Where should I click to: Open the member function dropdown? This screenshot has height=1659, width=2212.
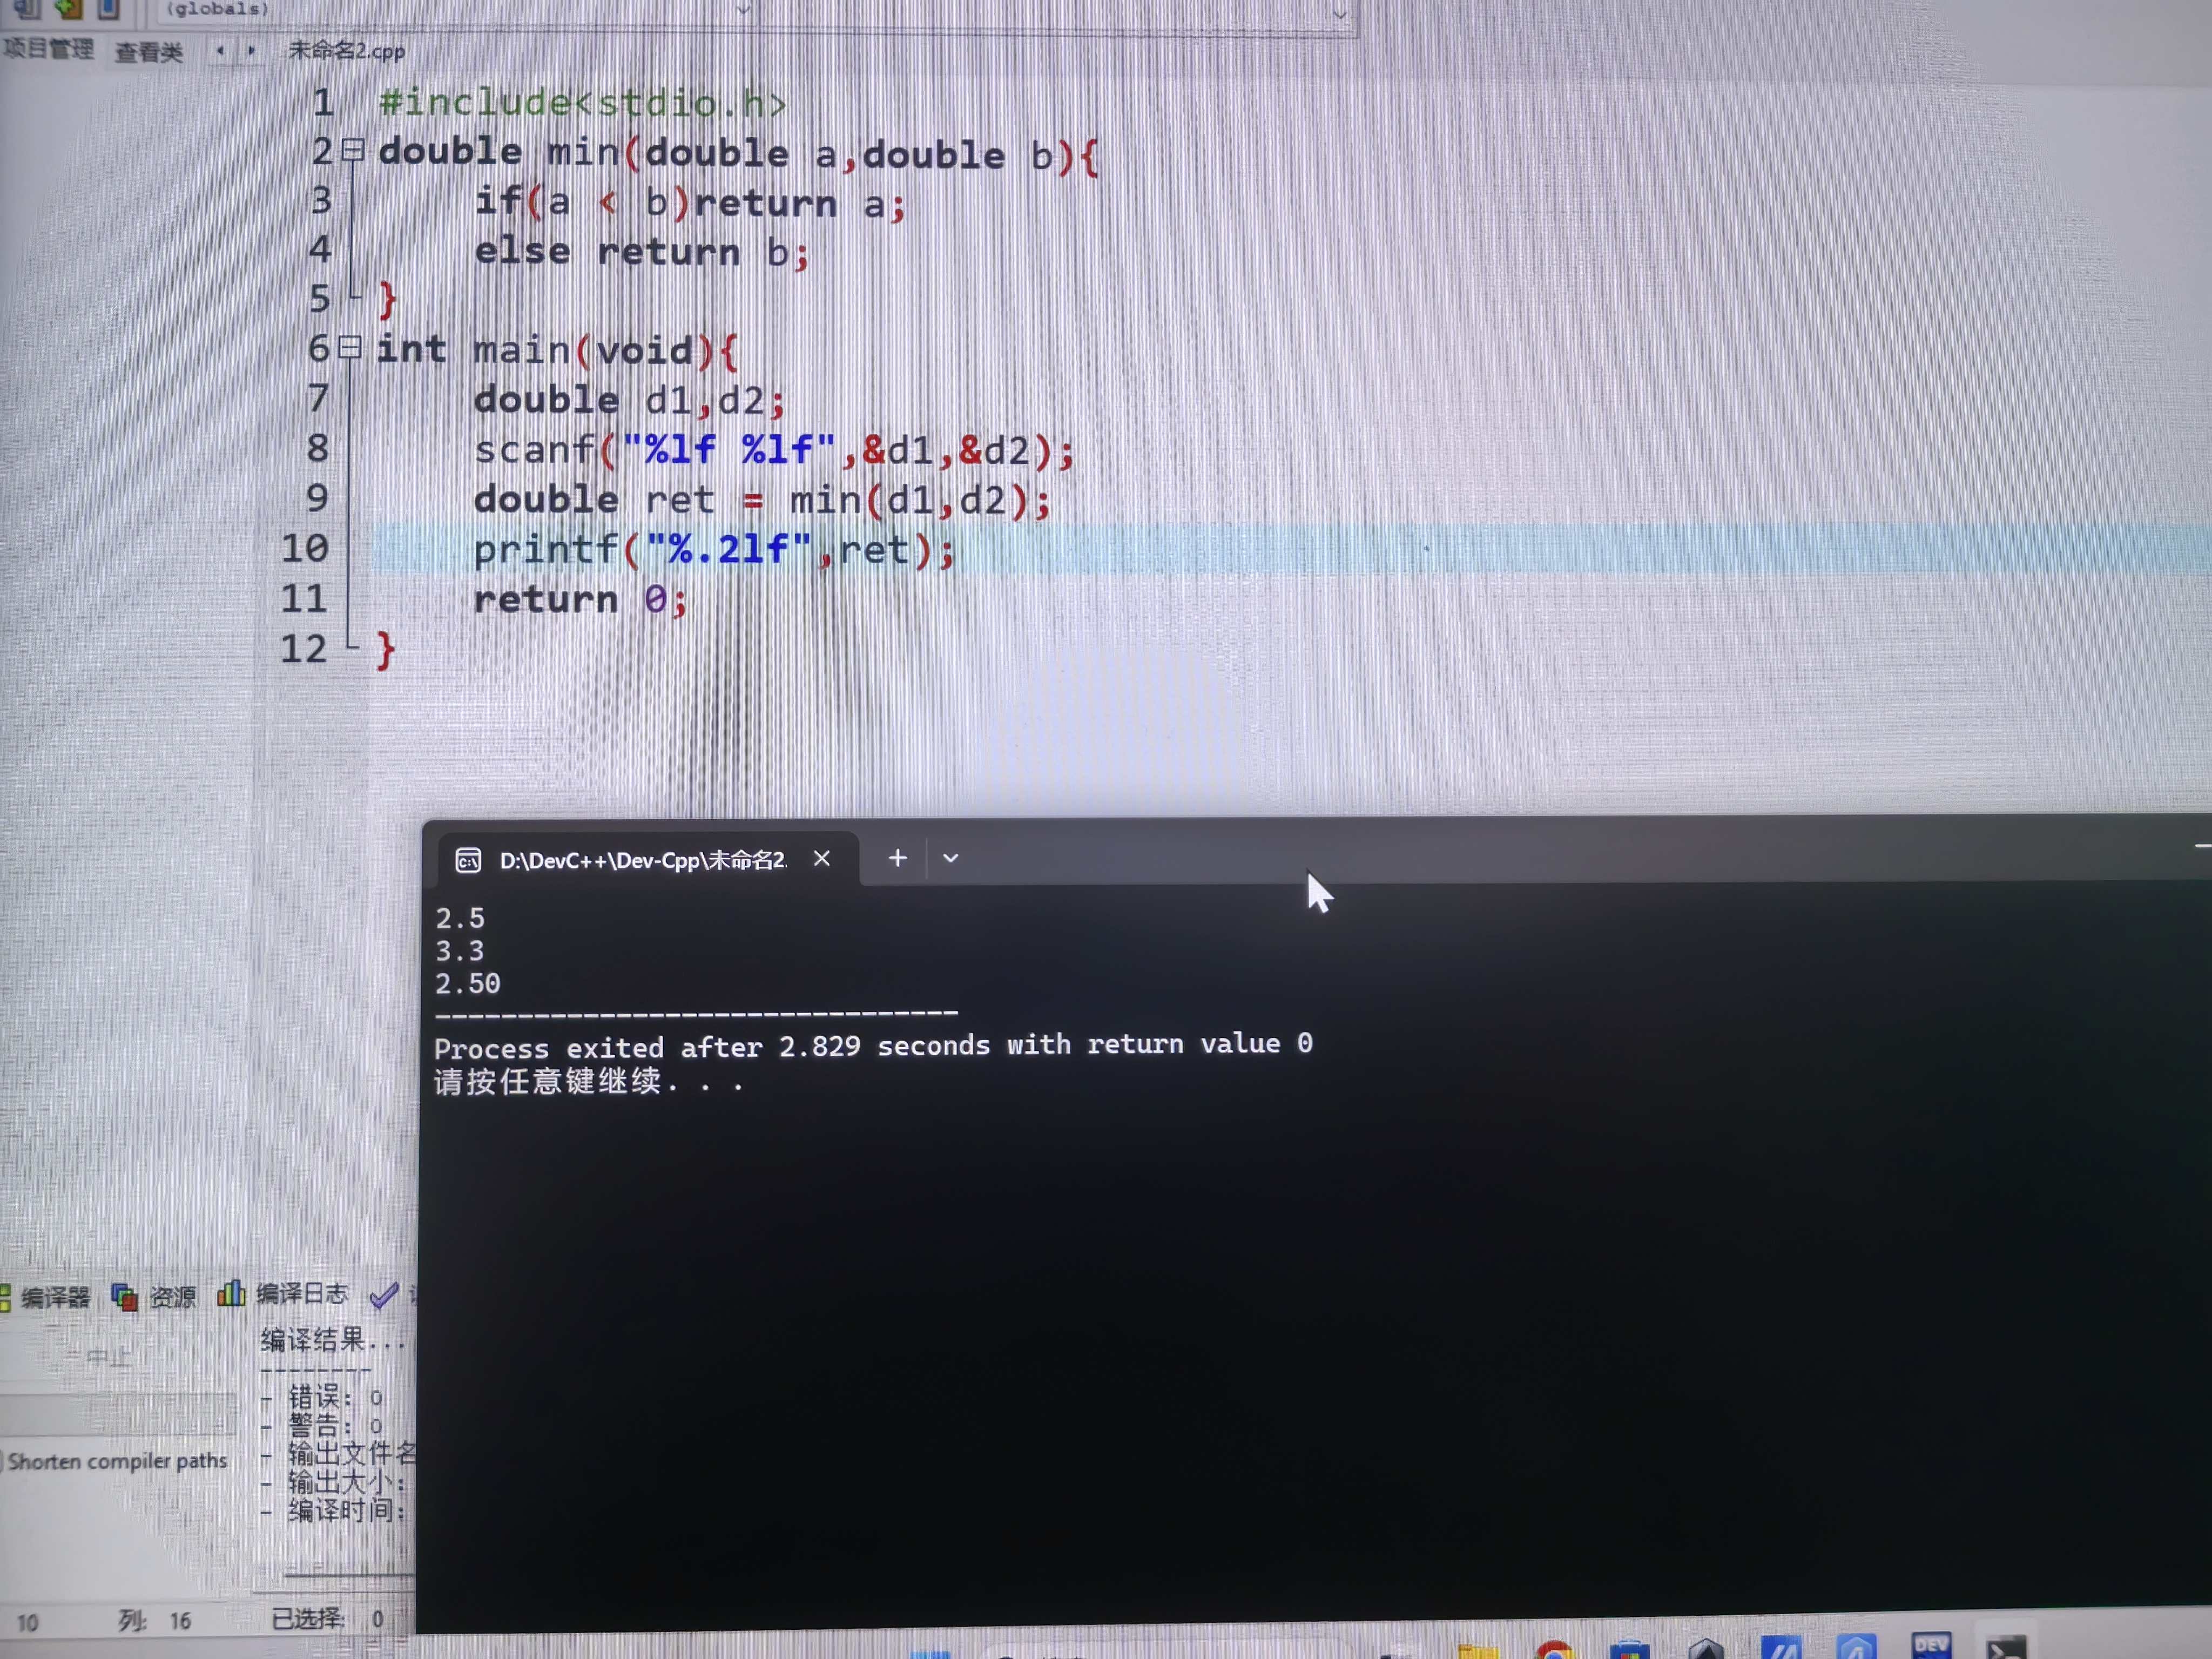(x=1339, y=15)
